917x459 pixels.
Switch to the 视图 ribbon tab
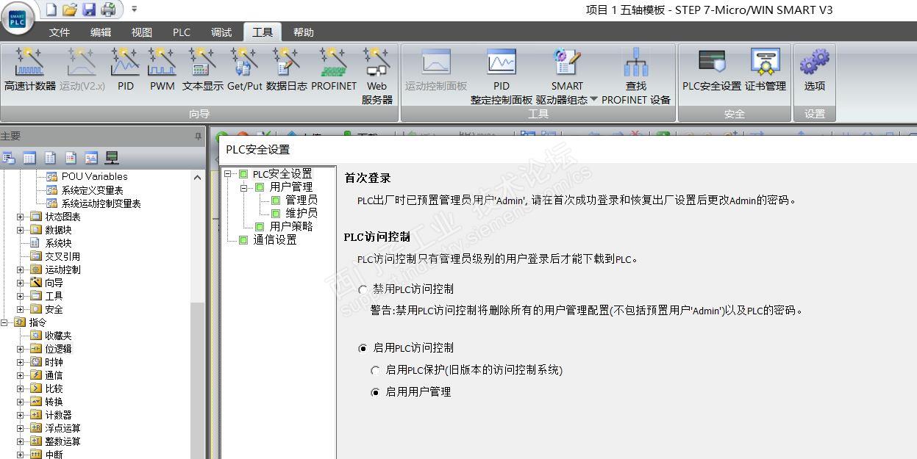tap(142, 32)
